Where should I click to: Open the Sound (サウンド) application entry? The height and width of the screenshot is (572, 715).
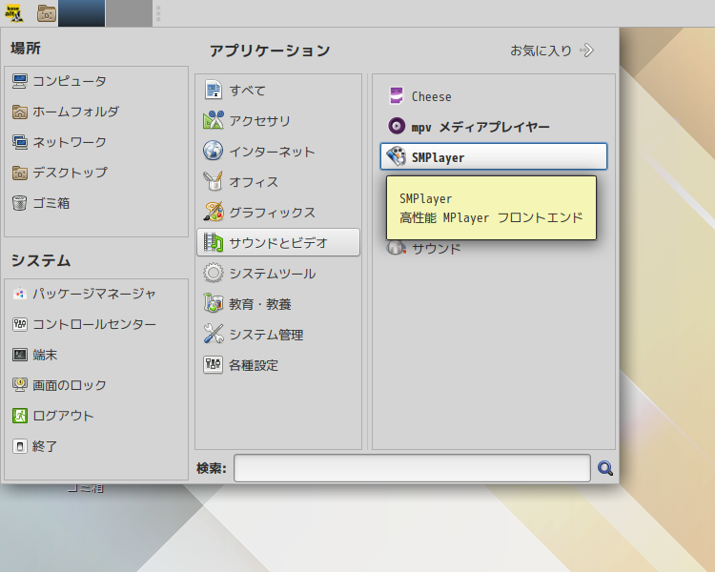(x=424, y=249)
